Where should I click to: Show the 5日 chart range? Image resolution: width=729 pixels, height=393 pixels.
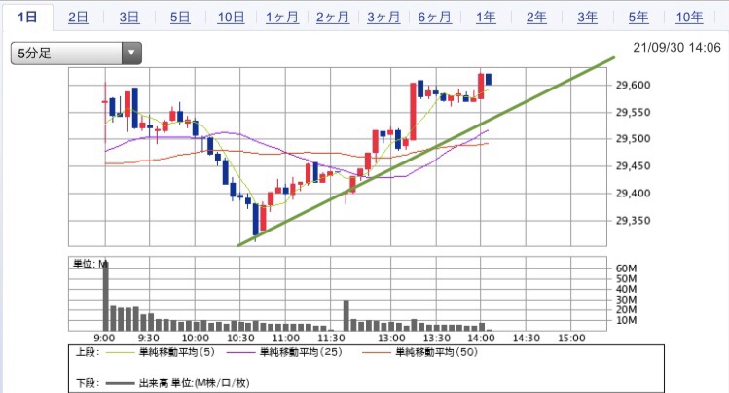pos(180,18)
